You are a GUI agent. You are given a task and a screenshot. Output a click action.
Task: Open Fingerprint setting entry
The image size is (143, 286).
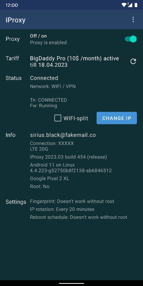pyautogui.click(x=72, y=201)
